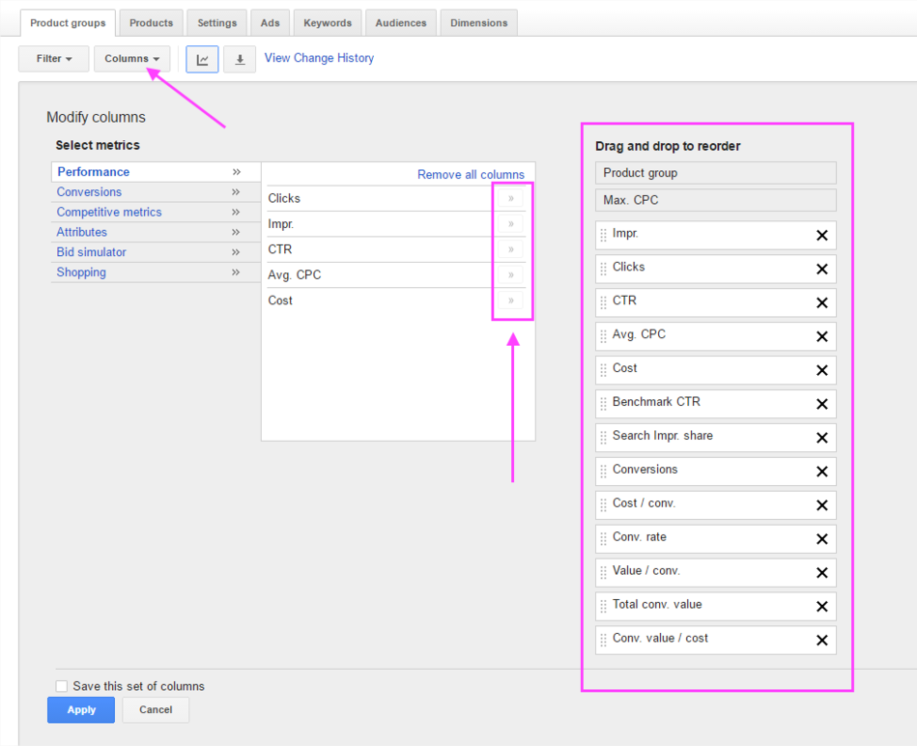This screenshot has height=746, width=917.
Task: Remove the Conversions column via X icon
Action: (x=821, y=472)
